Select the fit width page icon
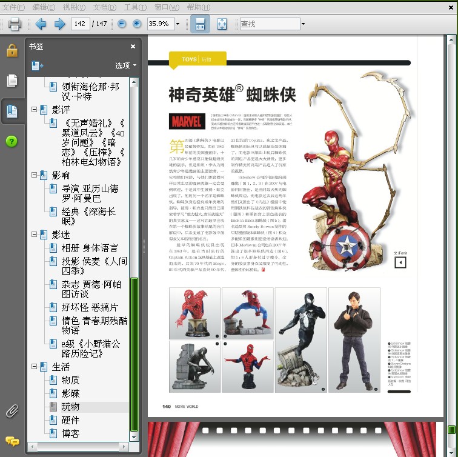 pos(200,24)
